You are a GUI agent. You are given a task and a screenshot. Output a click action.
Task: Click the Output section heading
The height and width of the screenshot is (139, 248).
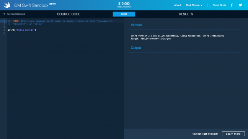tap(136, 48)
